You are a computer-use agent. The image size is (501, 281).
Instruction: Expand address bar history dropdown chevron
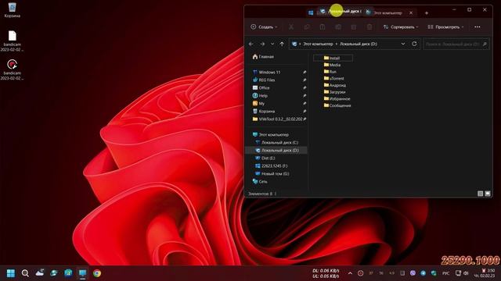pos(403,44)
